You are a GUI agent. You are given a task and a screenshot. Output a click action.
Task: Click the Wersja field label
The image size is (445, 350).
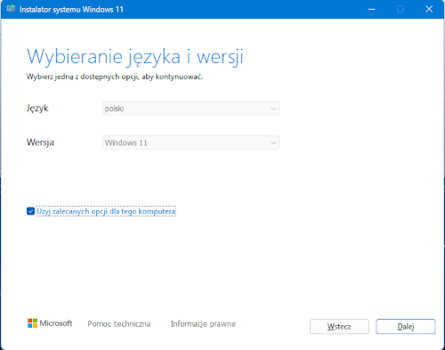tap(40, 142)
